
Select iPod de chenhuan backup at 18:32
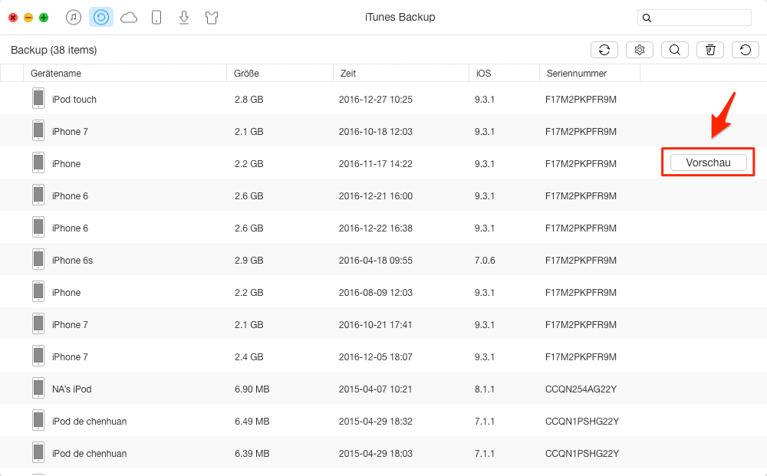tap(383, 422)
